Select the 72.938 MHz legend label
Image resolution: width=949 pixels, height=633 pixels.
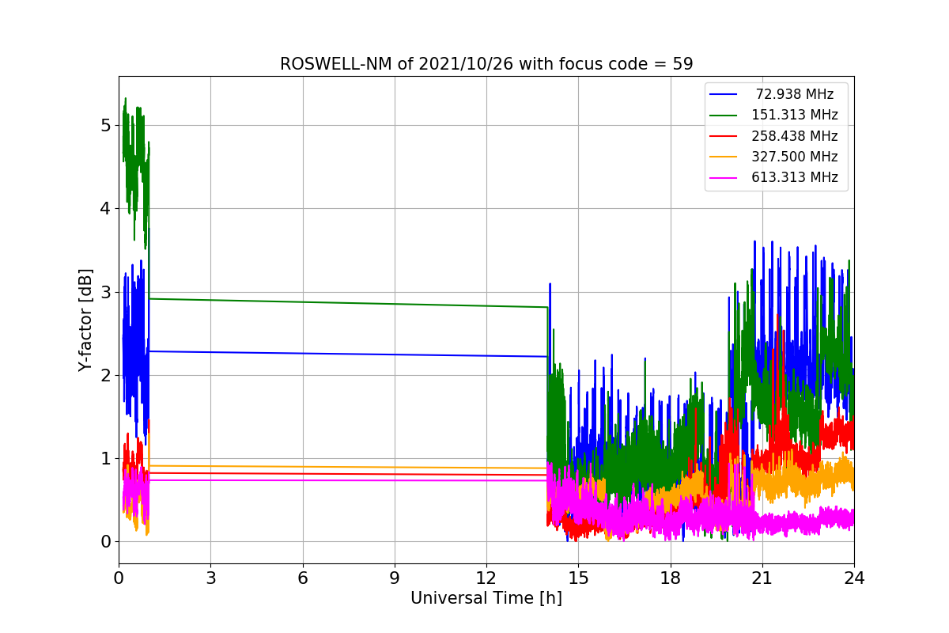click(795, 94)
